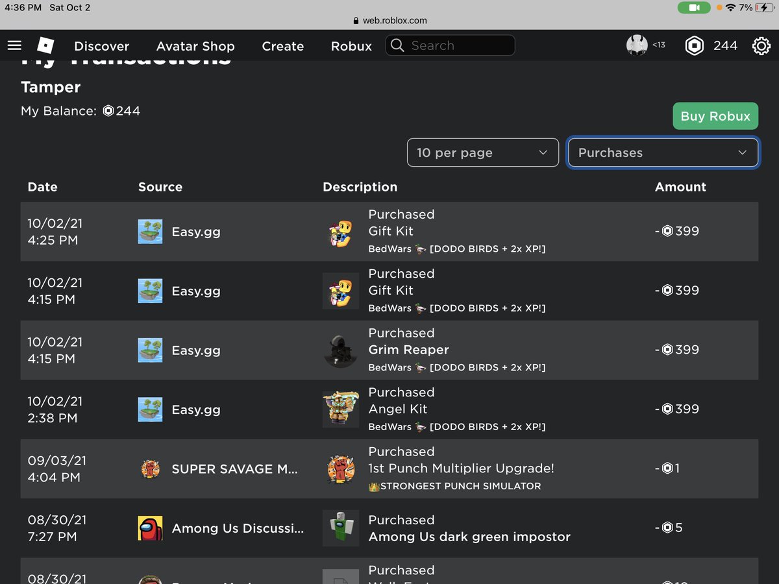779x584 pixels.
Task: Tap the Wi-Fi status icon
Action: coord(731,8)
